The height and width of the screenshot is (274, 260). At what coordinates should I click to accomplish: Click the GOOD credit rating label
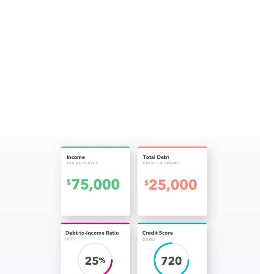click(149, 239)
